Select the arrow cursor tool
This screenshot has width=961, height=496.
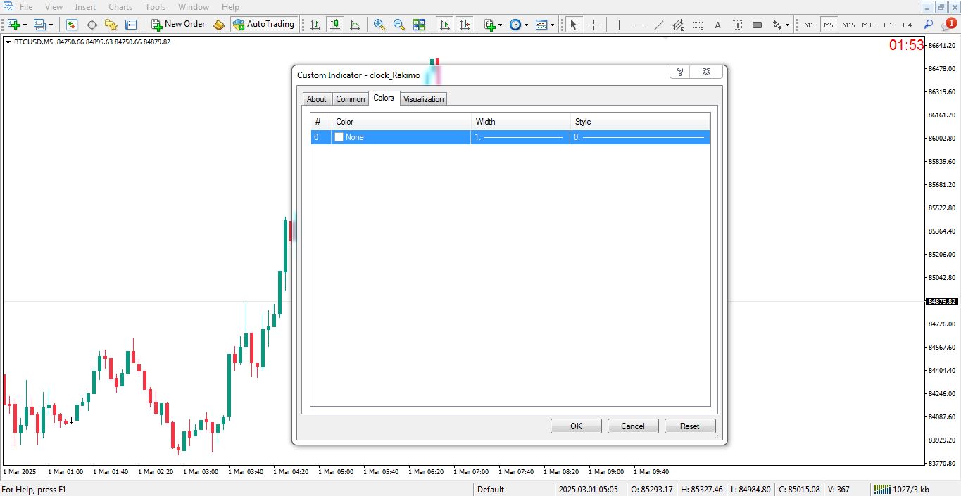click(x=574, y=25)
